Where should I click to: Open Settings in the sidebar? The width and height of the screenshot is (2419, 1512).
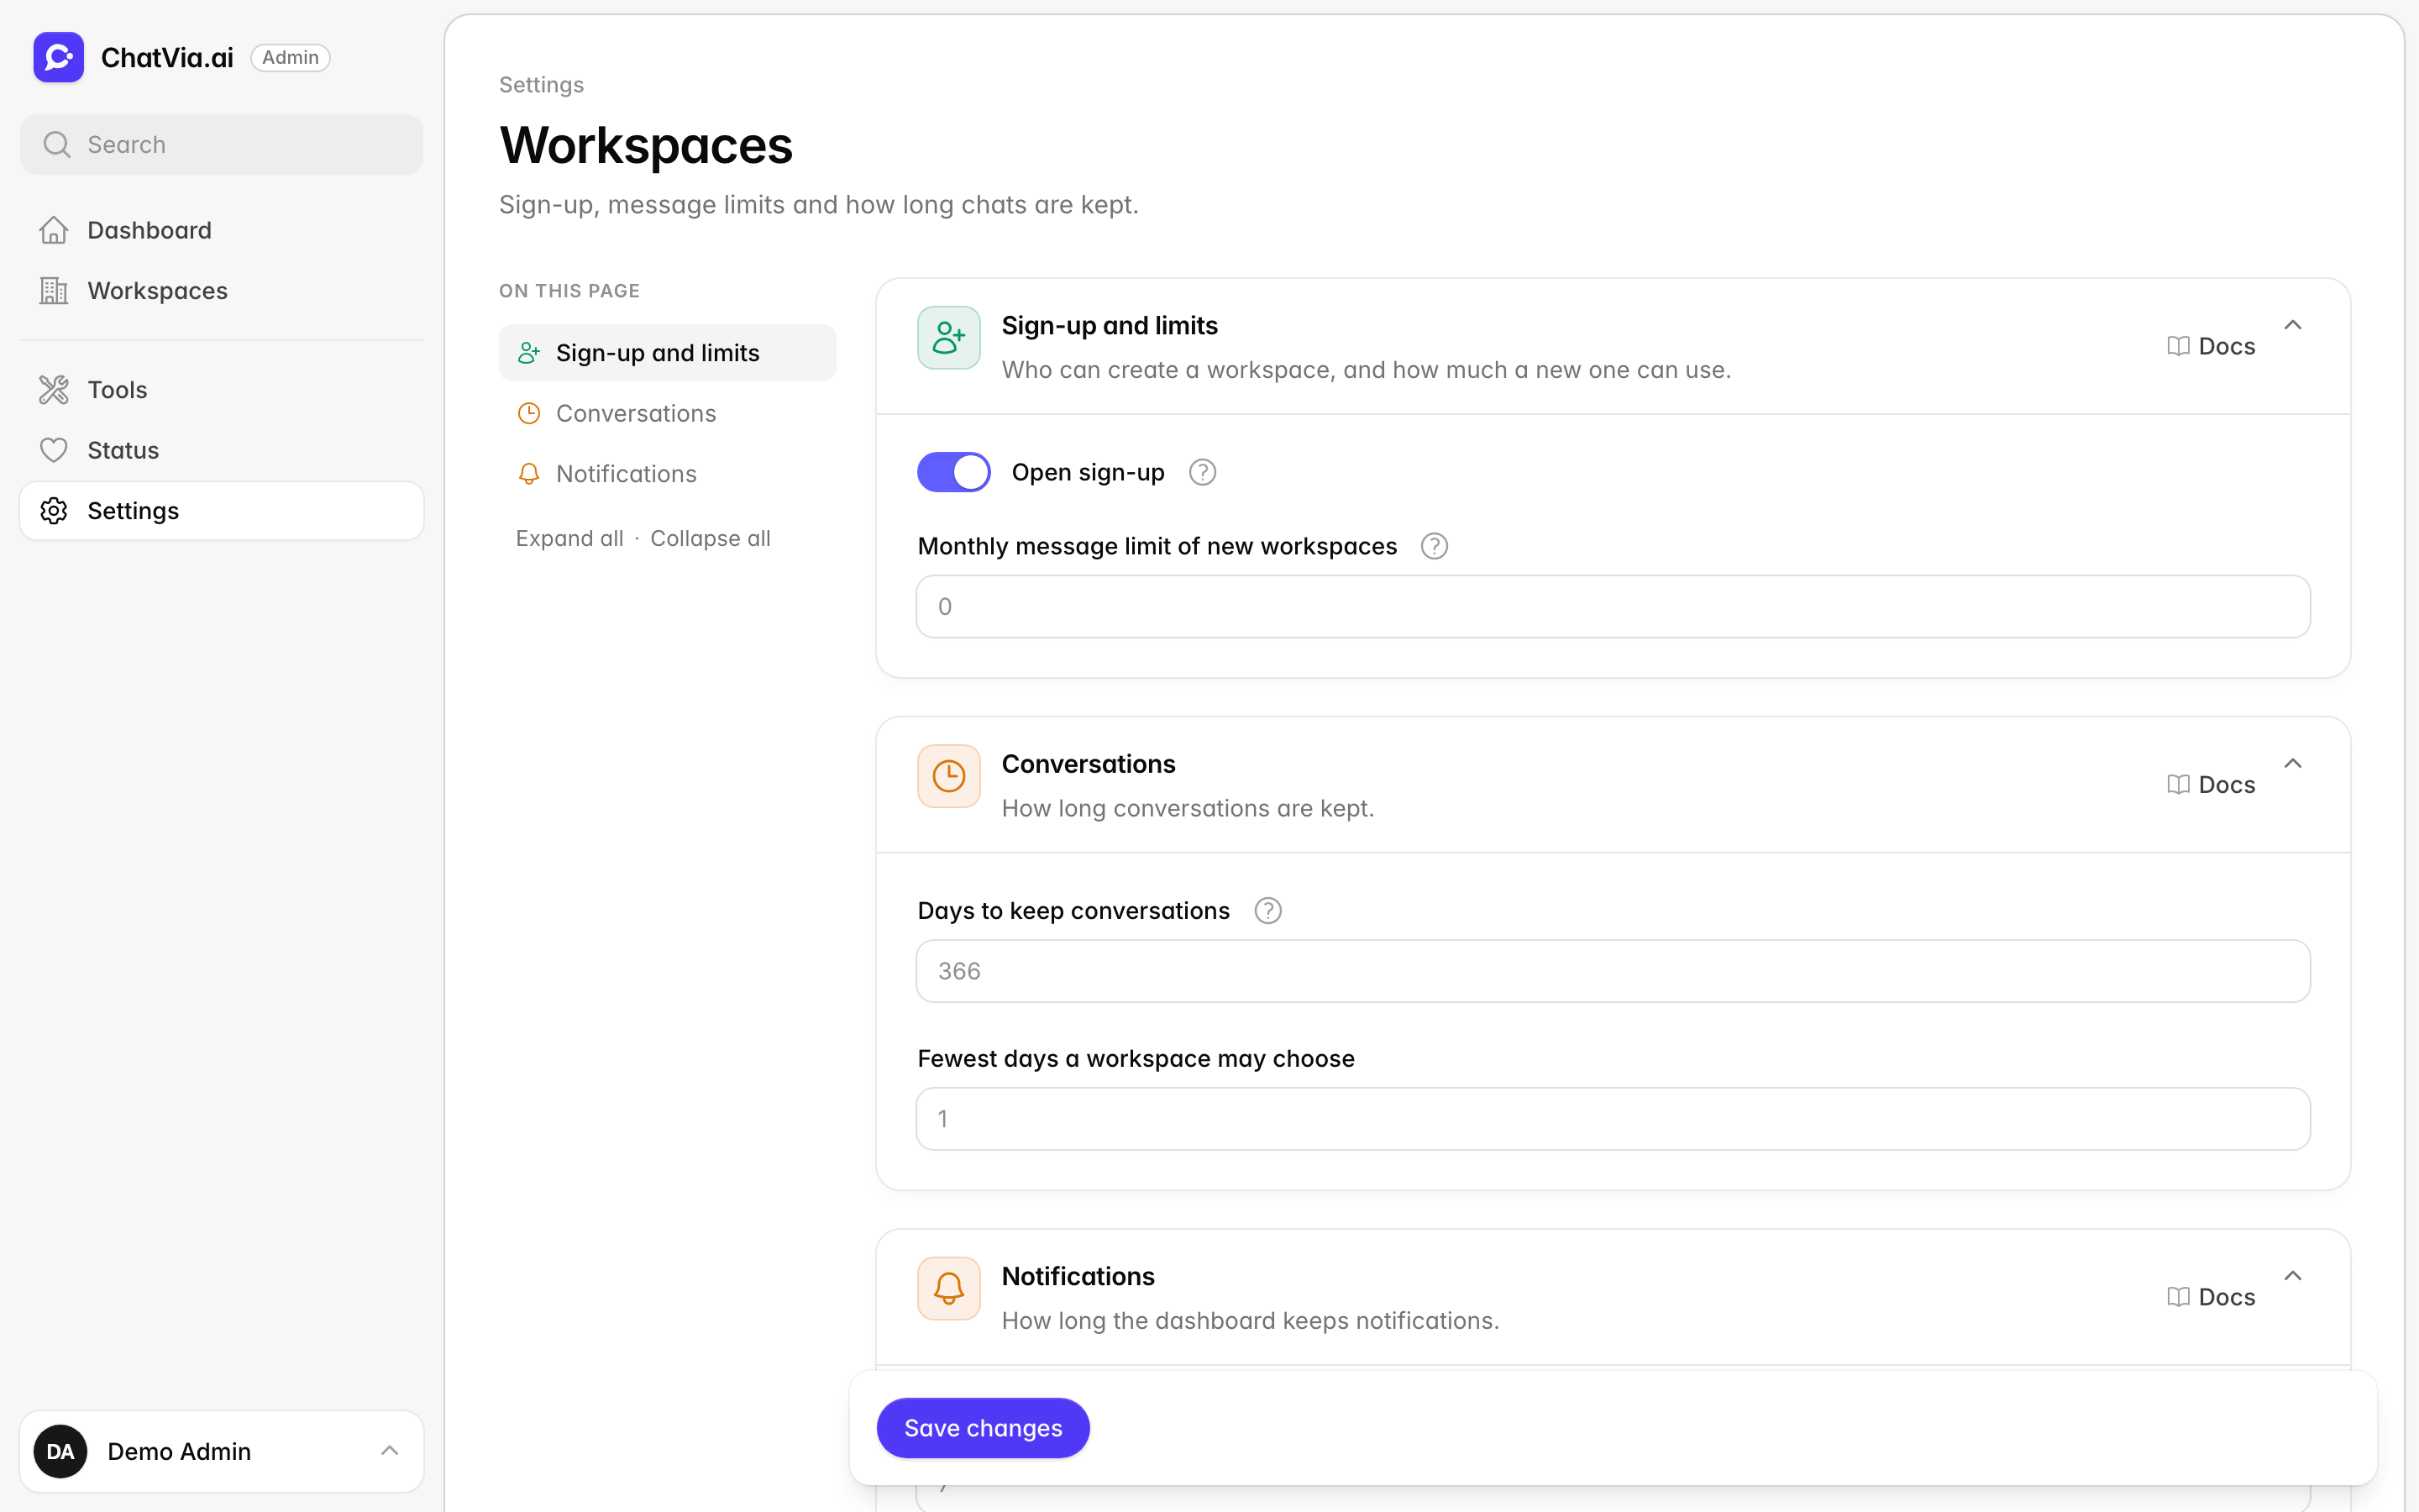222,511
